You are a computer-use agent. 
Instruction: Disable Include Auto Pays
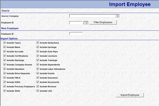pyautogui.click(x=38, y=51)
